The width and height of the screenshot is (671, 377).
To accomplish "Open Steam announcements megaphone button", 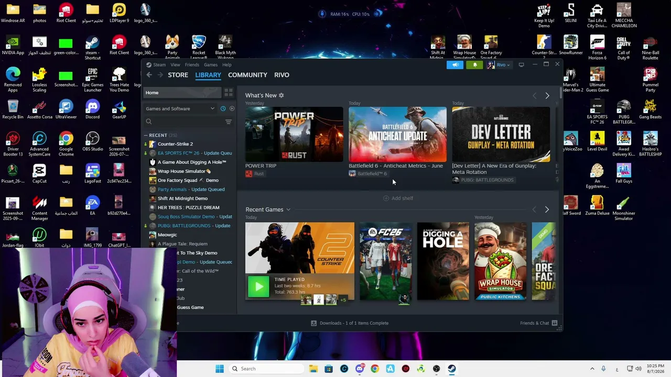I will (x=455, y=65).
